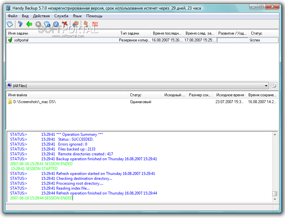Click the red BUY NOW icon

[x=95, y=24]
